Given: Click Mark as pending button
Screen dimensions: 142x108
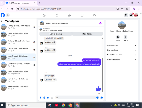Looking at the screenshot, I should pyautogui.click(x=56, y=34).
